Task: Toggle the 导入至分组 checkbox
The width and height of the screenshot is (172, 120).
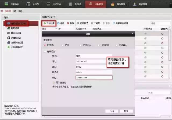Action: coord(54,83)
